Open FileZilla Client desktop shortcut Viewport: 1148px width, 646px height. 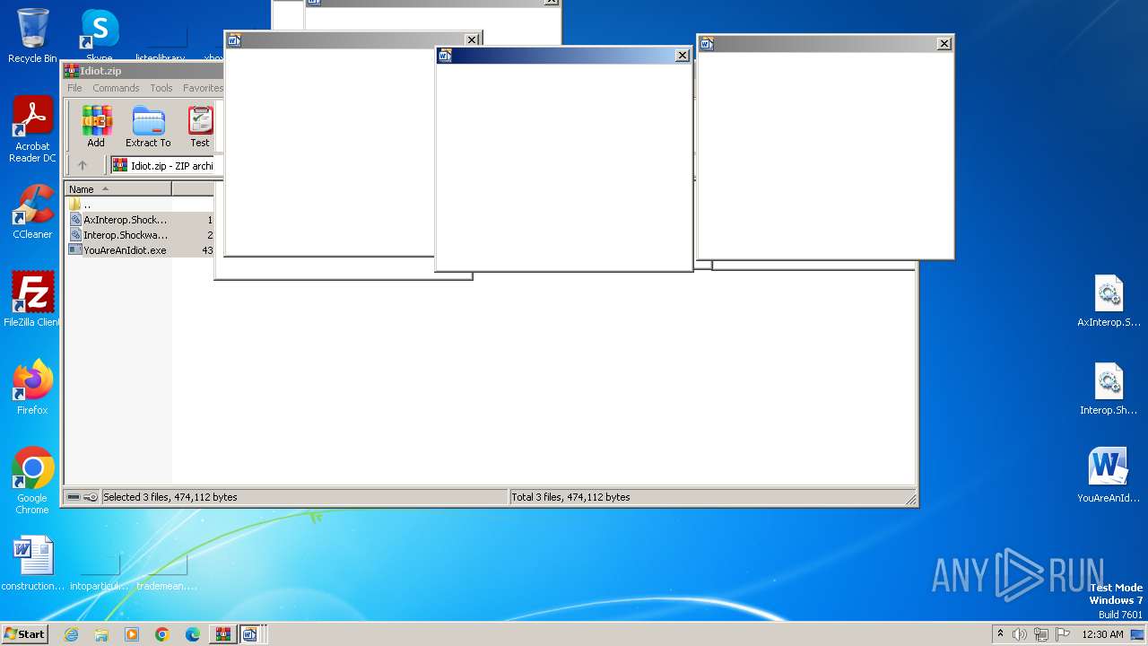pyautogui.click(x=32, y=299)
